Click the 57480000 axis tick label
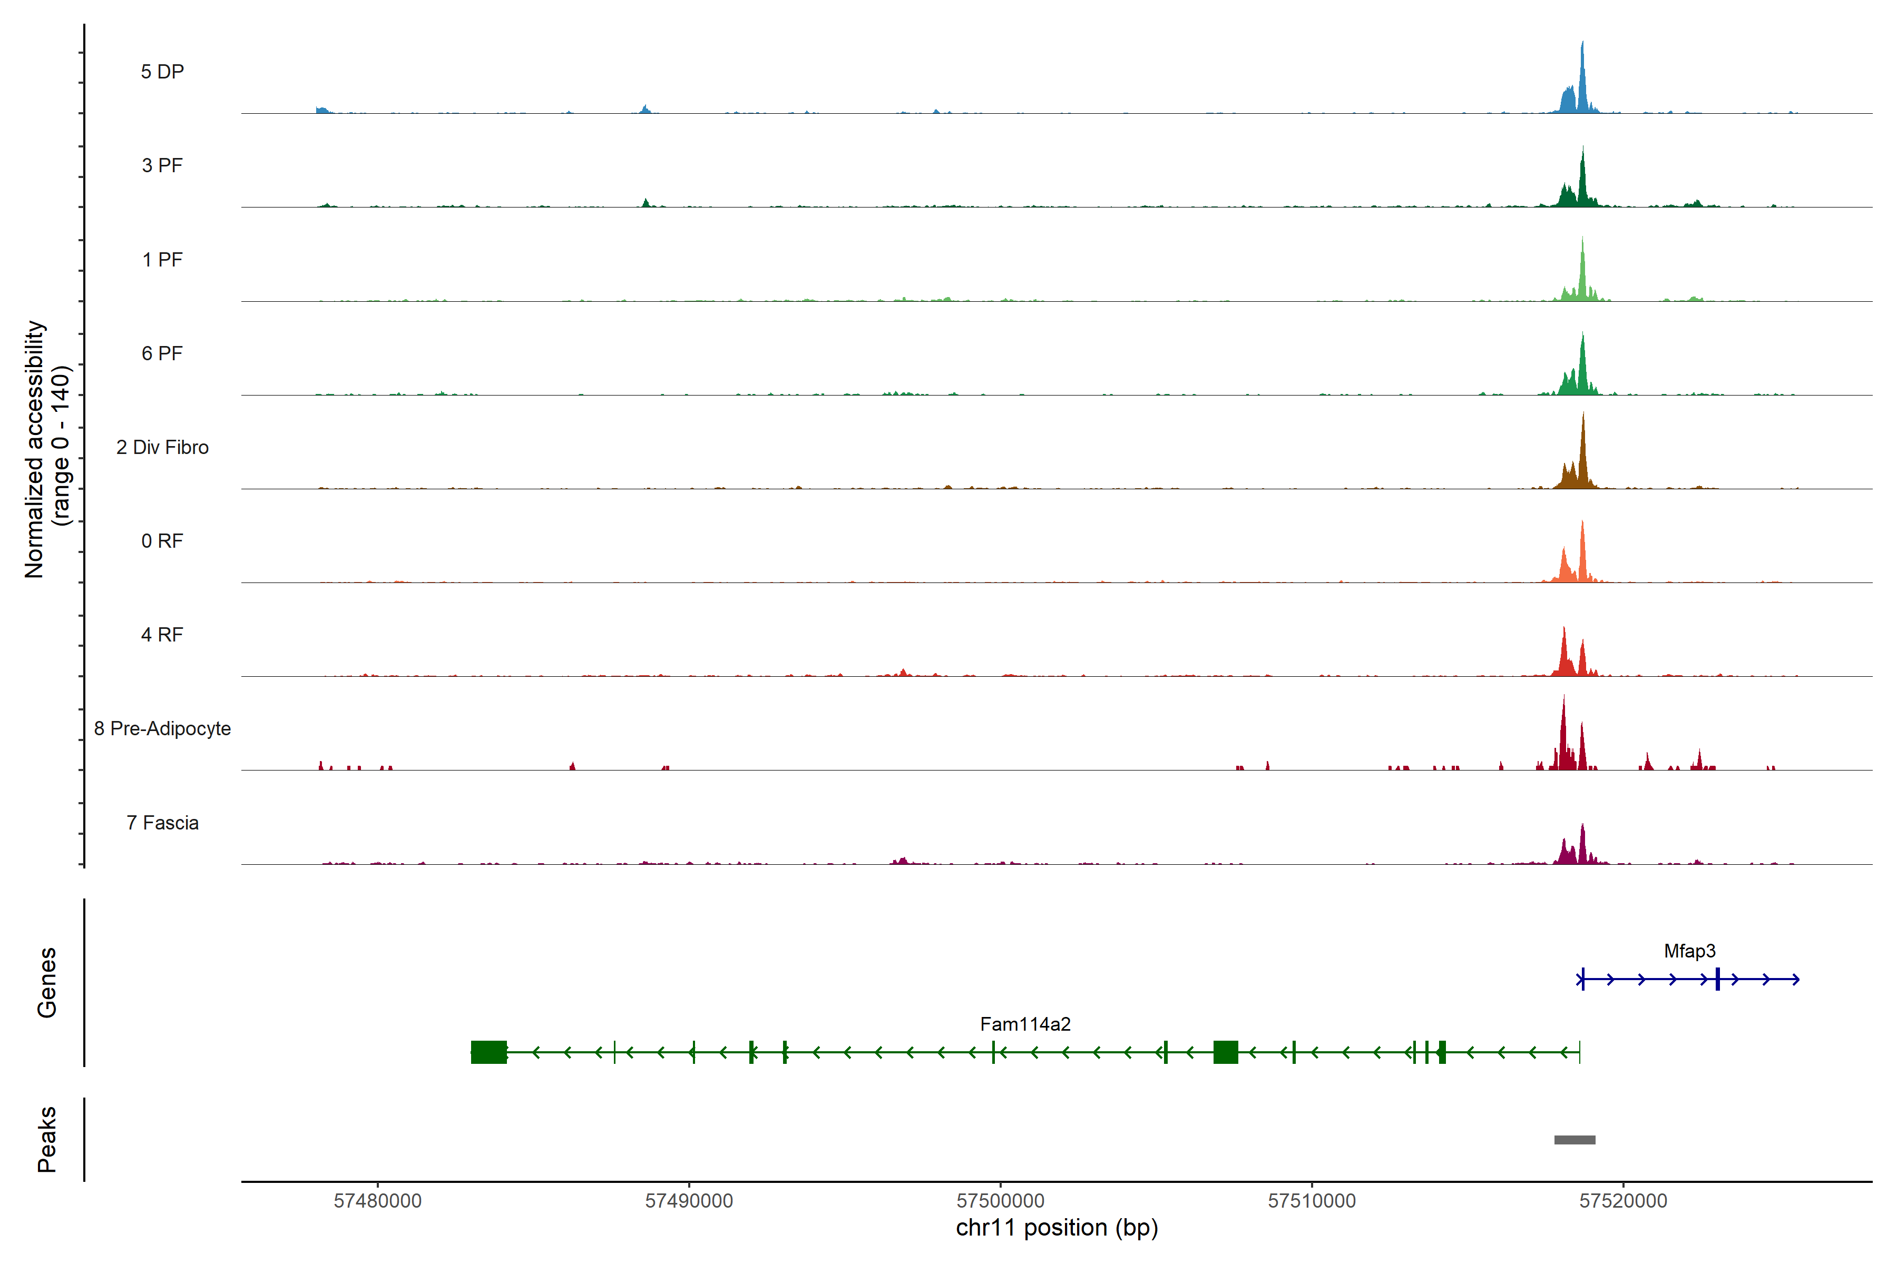The height and width of the screenshot is (1264, 1897). (x=377, y=1201)
